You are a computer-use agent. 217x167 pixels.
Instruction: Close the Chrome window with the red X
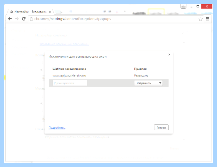[x=207, y=6]
